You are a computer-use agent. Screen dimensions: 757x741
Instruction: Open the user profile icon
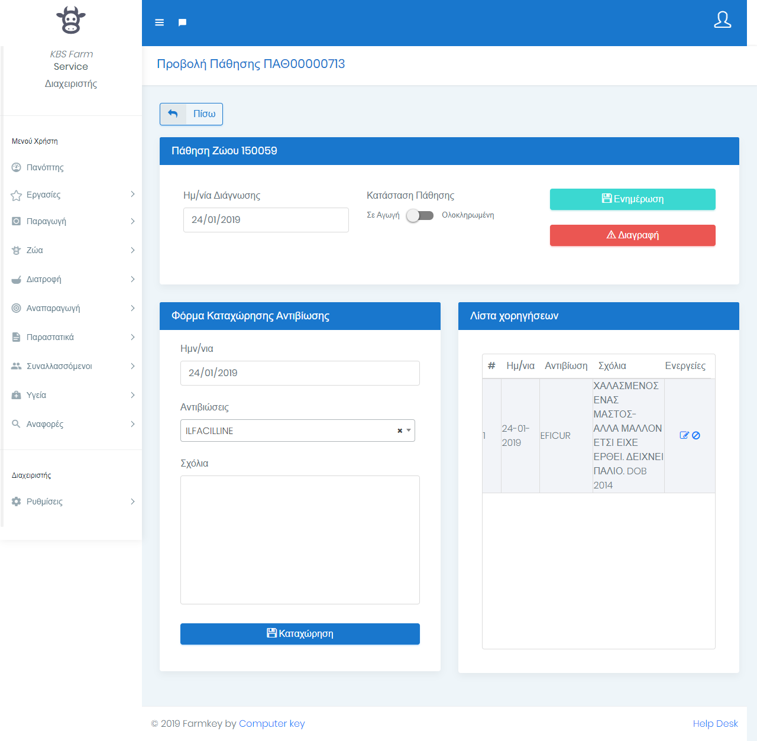click(x=722, y=20)
